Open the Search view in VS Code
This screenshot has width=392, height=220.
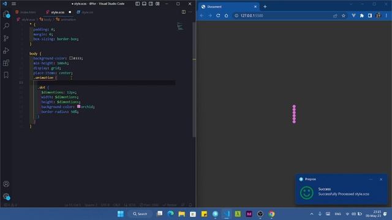pyautogui.click(x=6, y=26)
